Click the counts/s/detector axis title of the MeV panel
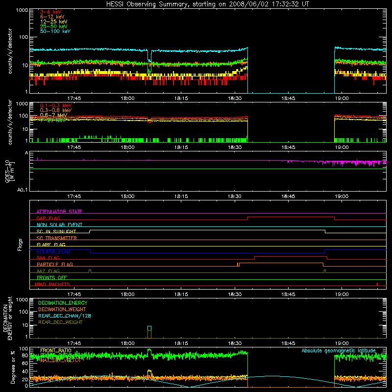The image size is (392, 392). click(10, 122)
